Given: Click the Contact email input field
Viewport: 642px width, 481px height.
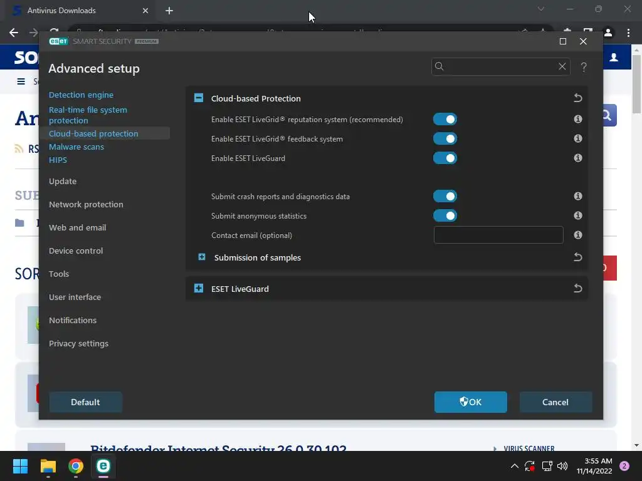Looking at the screenshot, I should click(498, 235).
